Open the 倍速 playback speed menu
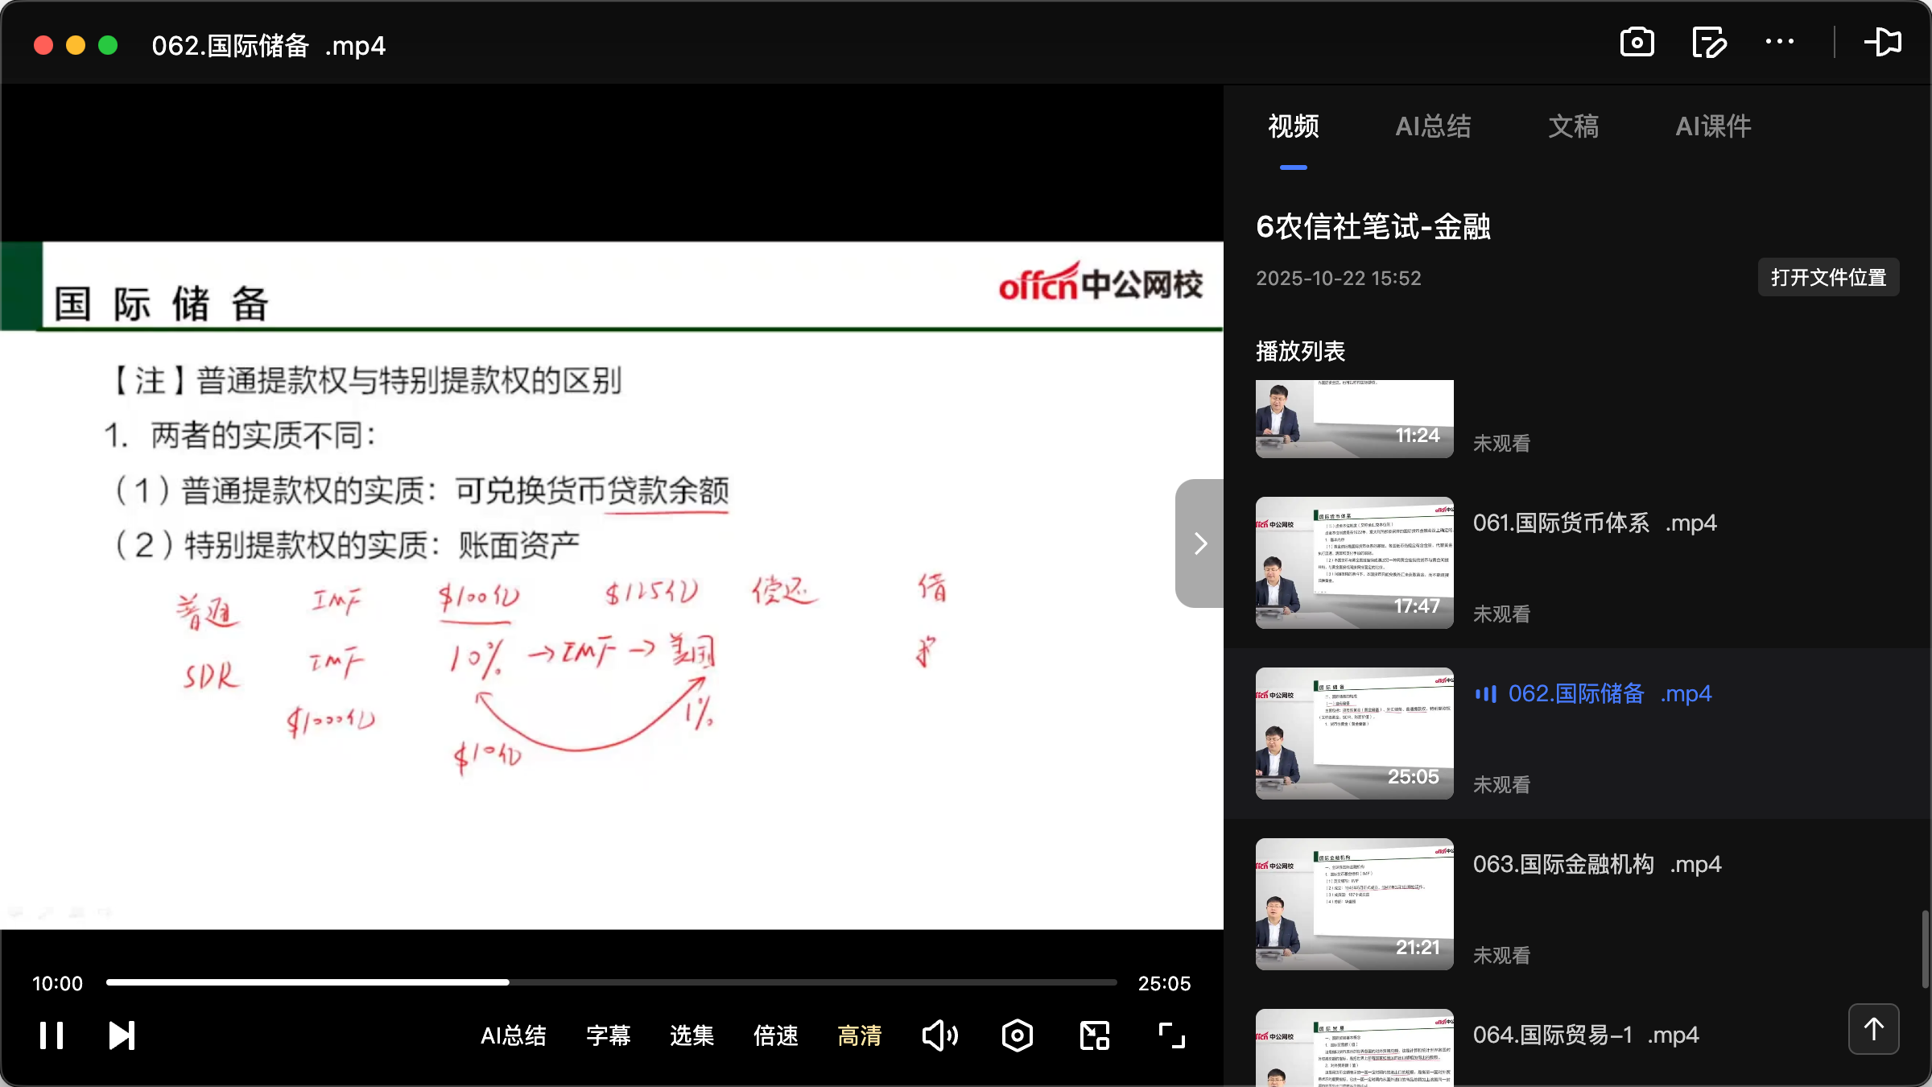This screenshot has width=1932, height=1087. coord(775,1035)
